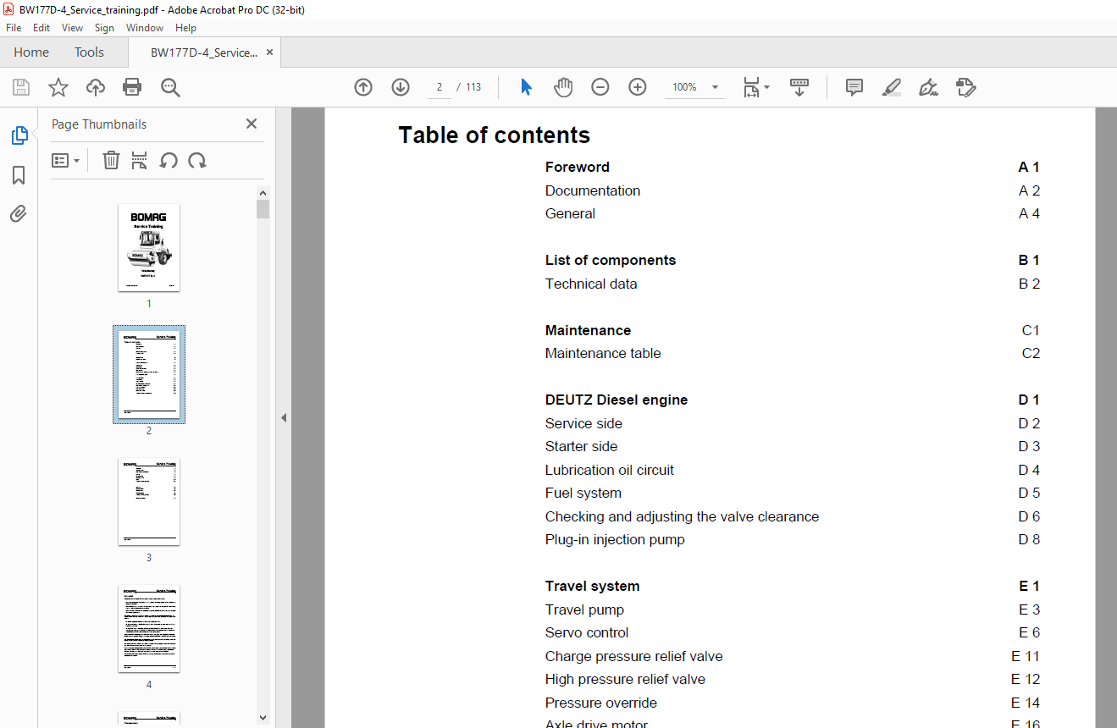Viewport: 1117px width, 728px height.
Task: Click the stamp tool icon
Action: coord(965,87)
